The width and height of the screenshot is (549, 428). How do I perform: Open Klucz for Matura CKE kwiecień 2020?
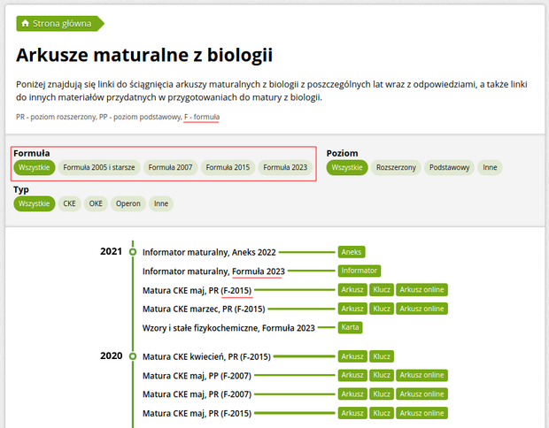[382, 356]
